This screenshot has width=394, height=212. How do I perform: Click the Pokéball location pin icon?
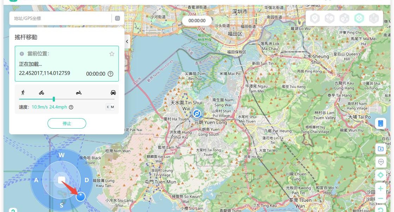click(380, 162)
